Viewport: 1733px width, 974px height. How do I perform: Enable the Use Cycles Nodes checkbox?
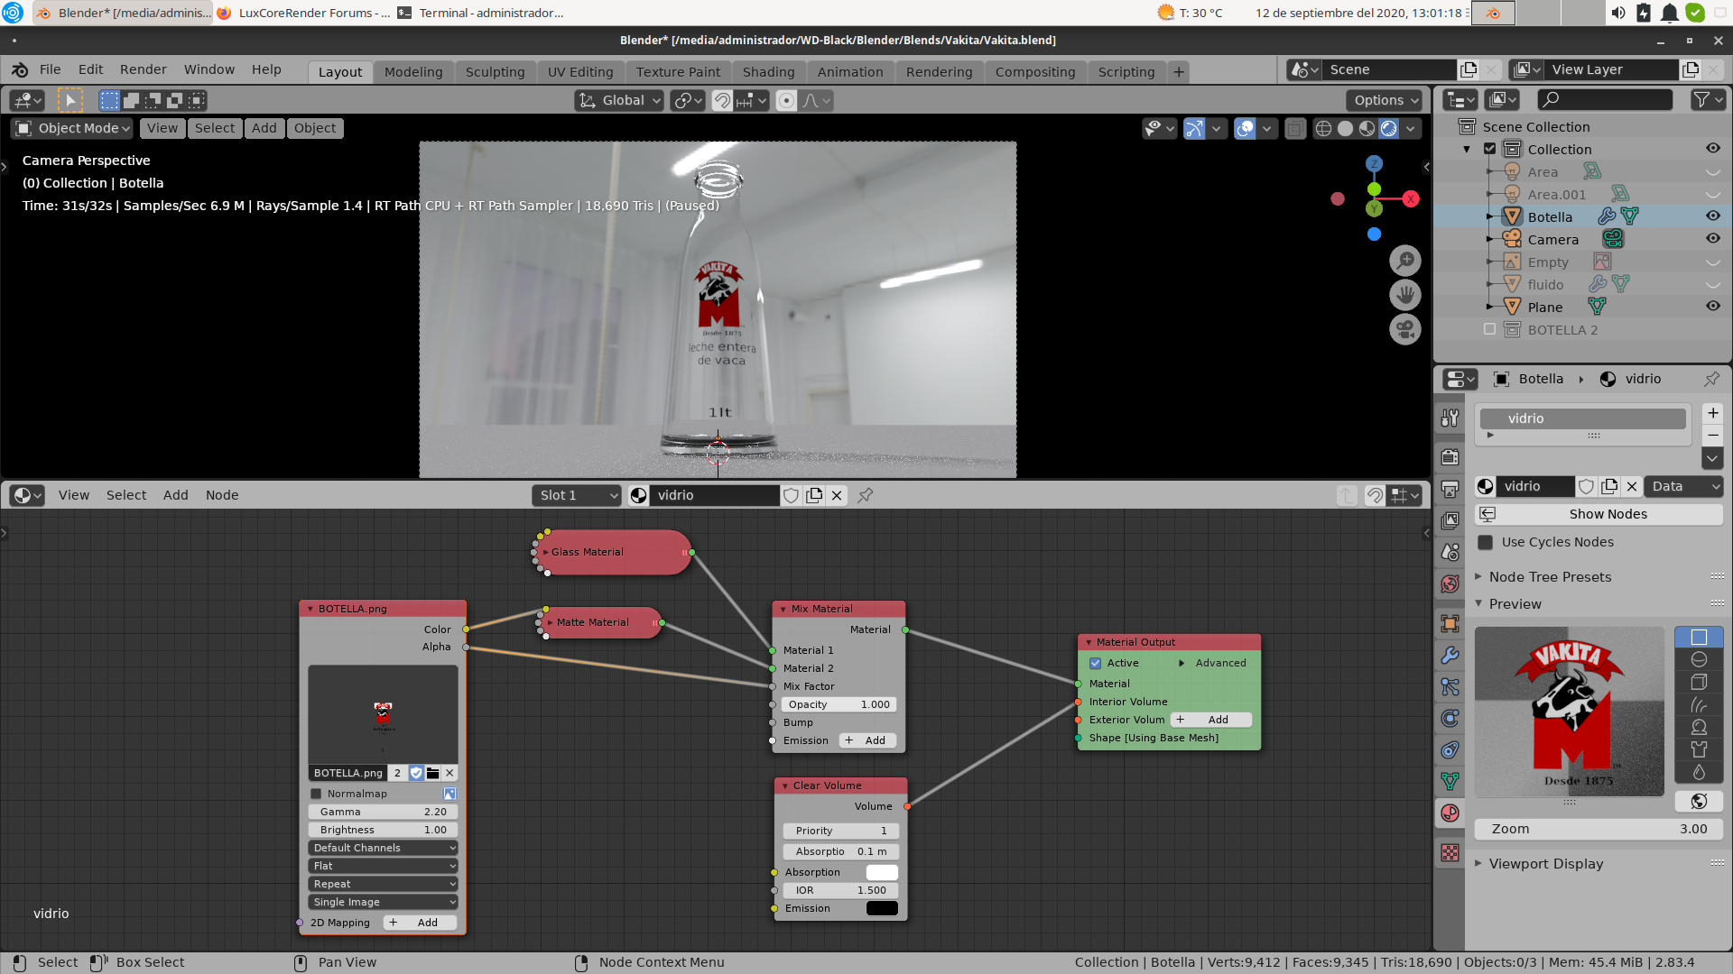(x=1486, y=542)
